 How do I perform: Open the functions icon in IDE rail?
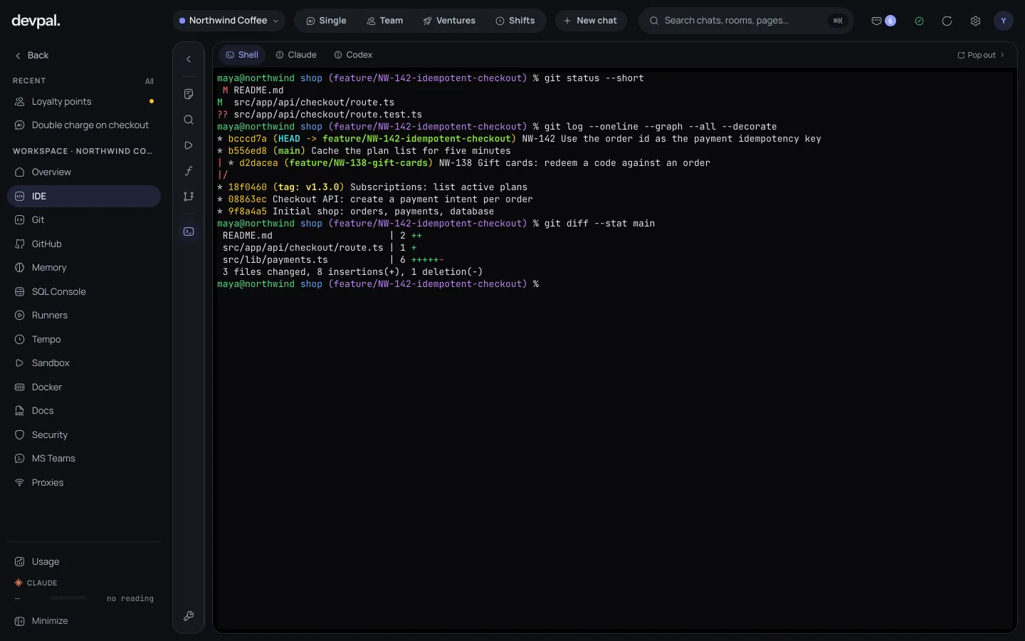tap(189, 171)
